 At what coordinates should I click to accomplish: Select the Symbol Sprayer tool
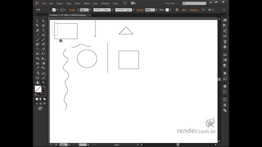click(37, 73)
